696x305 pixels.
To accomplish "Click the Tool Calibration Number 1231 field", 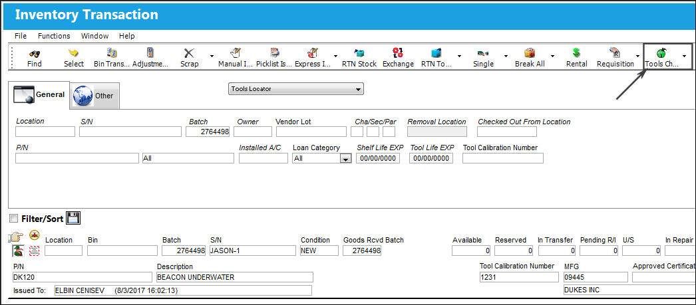I will coord(519,277).
